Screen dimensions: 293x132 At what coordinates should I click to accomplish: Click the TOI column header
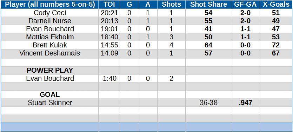pyautogui.click(x=109, y=5)
